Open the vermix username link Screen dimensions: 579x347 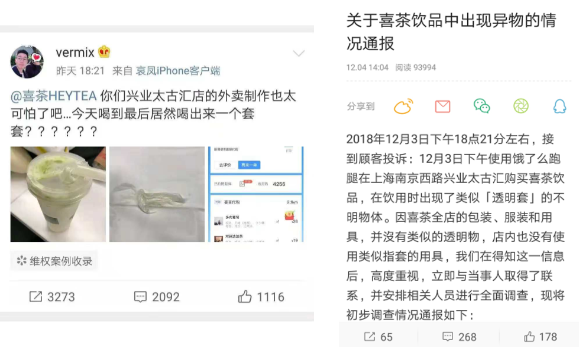pyautogui.click(x=75, y=53)
